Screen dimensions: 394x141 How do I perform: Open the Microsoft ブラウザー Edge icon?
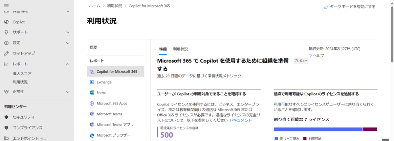[92, 135]
